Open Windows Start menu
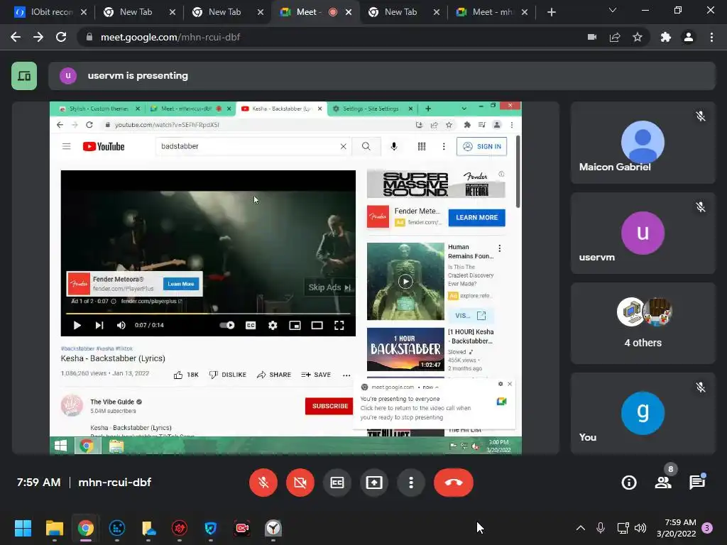This screenshot has width=727, height=545. pos(23,528)
